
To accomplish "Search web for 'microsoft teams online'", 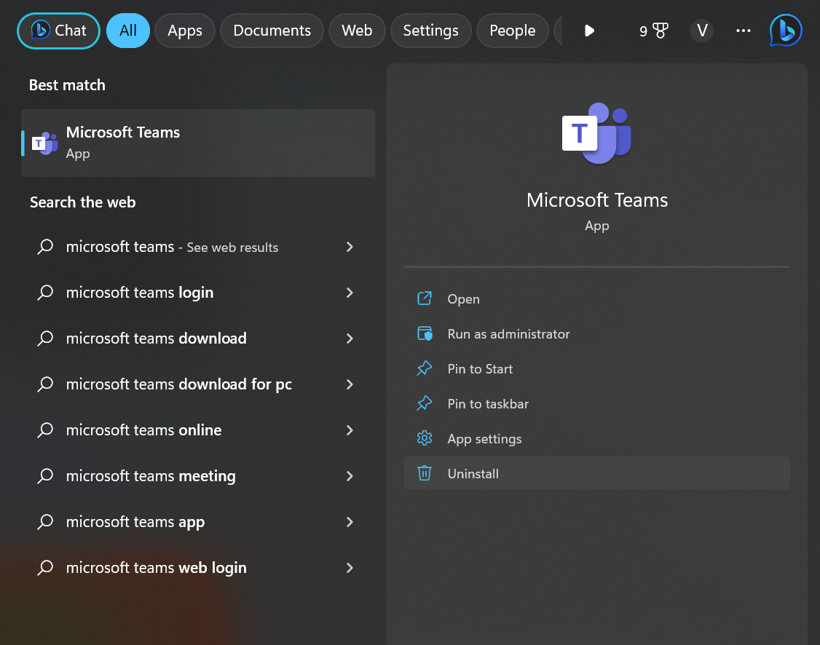I will click(143, 430).
